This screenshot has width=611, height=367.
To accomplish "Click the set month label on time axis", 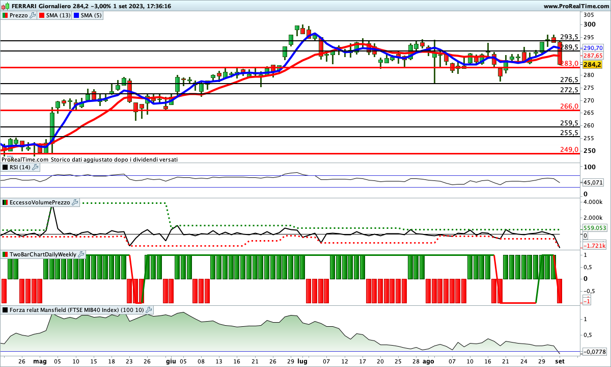I will (560, 361).
